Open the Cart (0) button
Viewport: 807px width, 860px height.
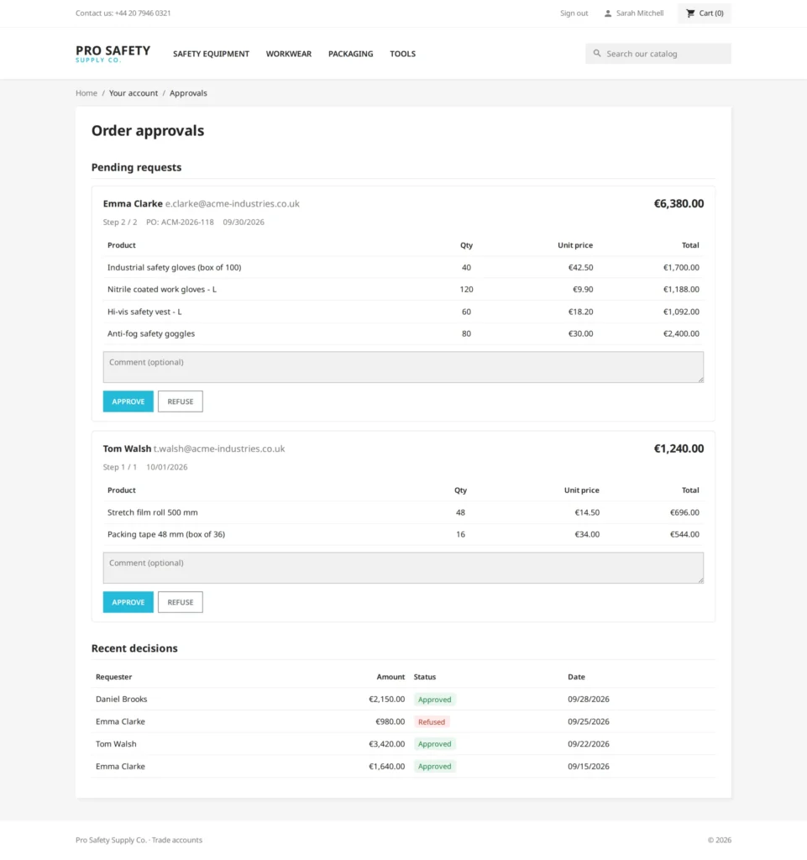click(x=705, y=13)
